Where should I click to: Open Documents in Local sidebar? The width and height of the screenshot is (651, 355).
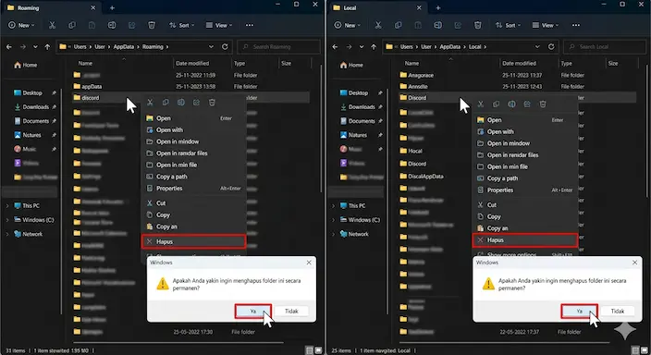(x=361, y=121)
